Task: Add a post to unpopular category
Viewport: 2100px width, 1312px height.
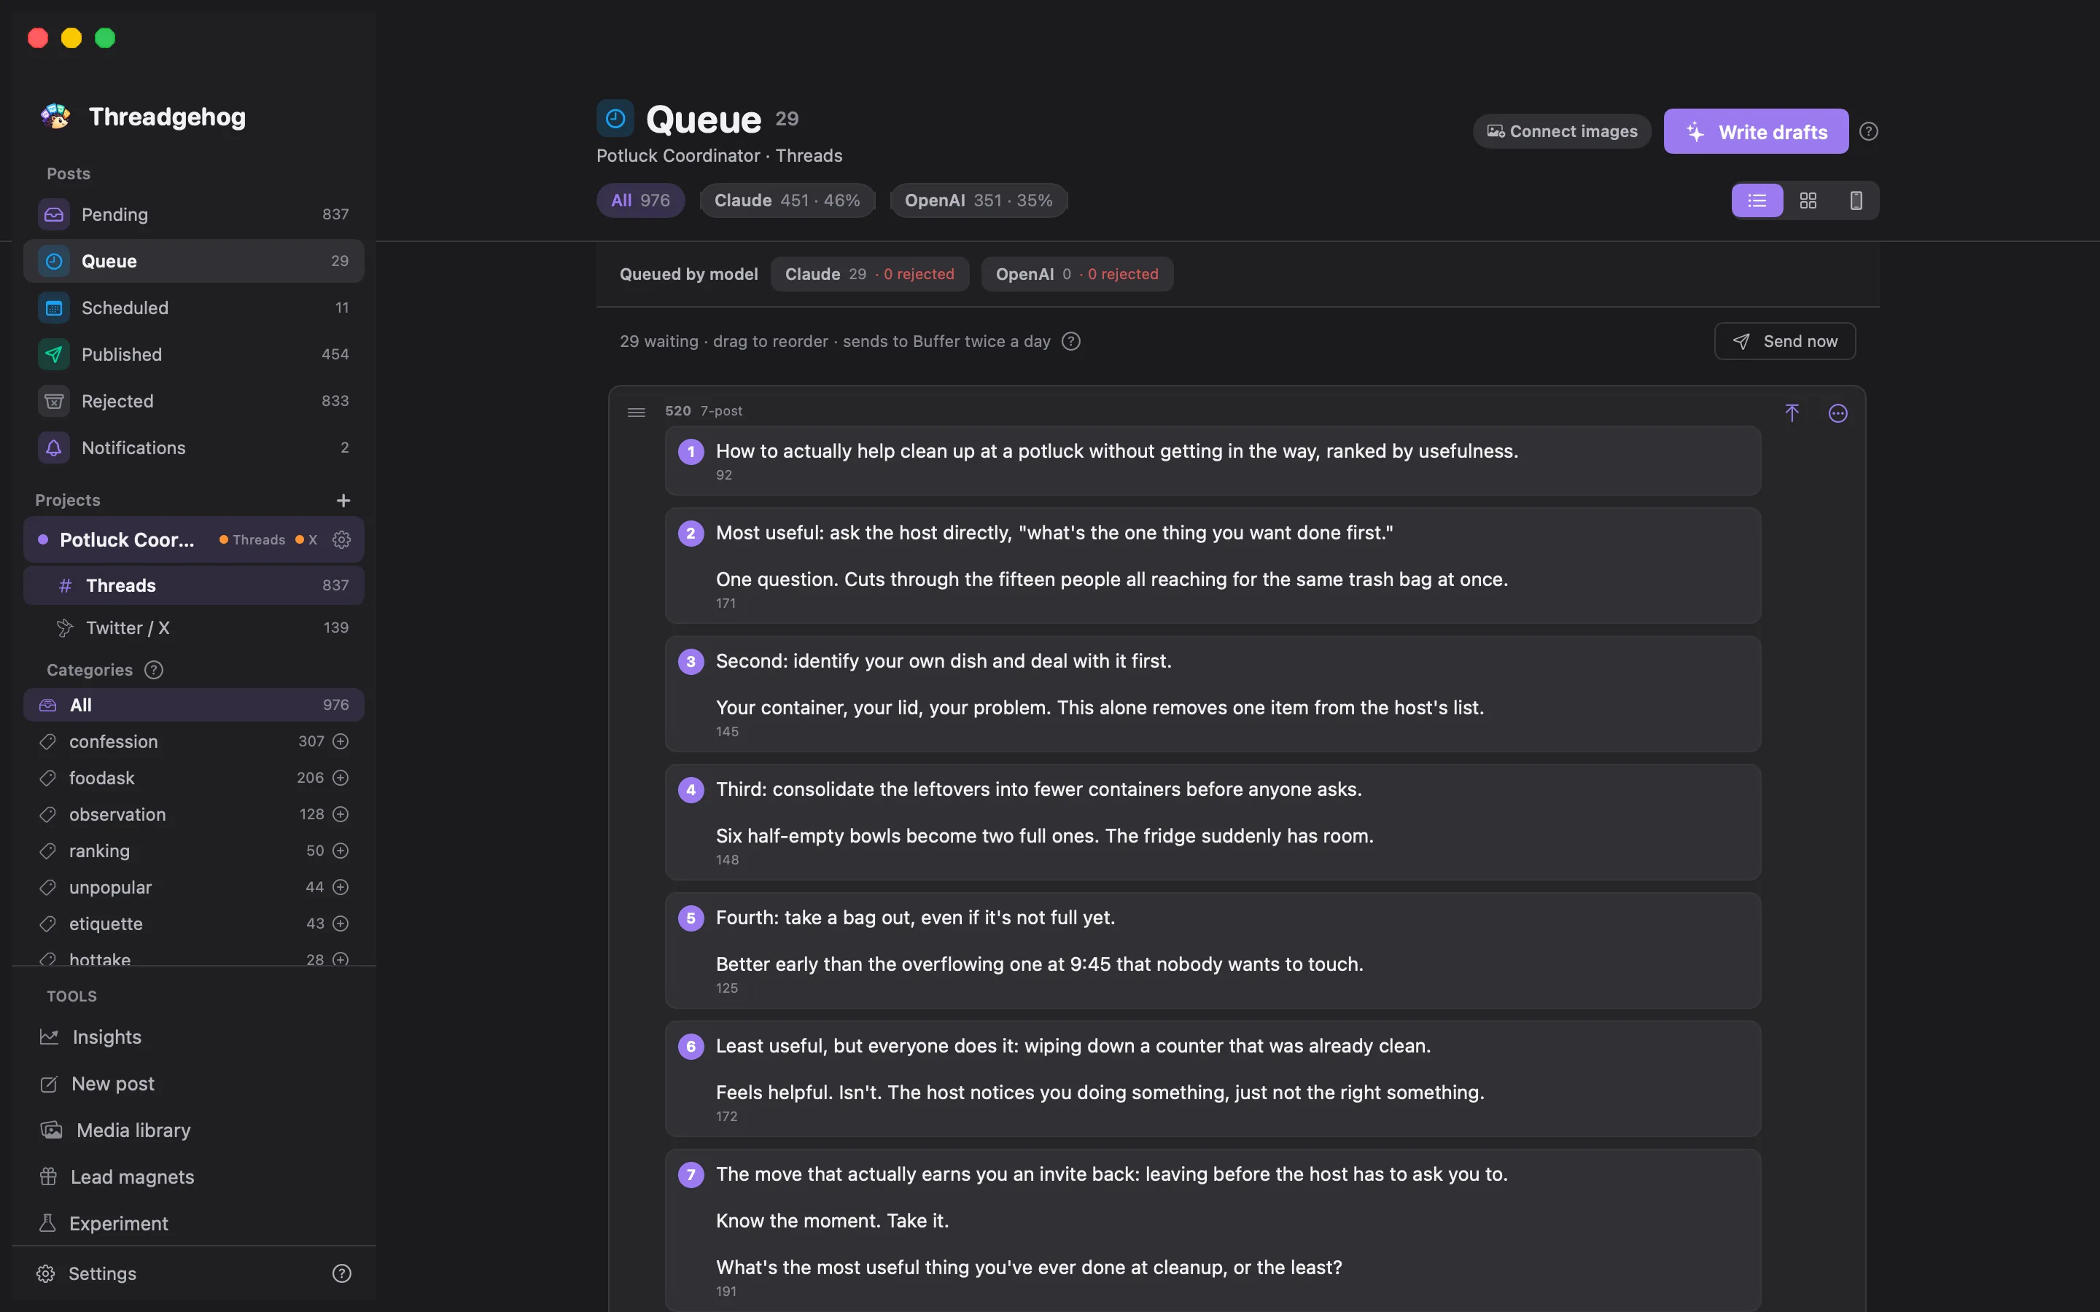Action: pyautogui.click(x=341, y=887)
